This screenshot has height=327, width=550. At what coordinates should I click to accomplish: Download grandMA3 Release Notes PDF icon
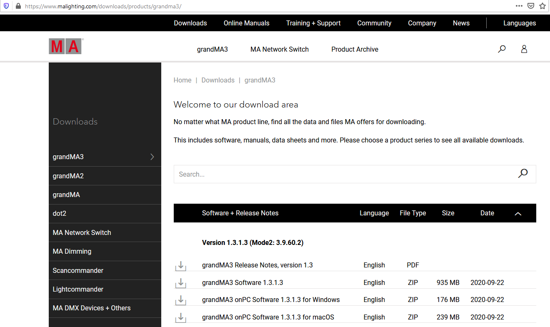tap(181, 266)
